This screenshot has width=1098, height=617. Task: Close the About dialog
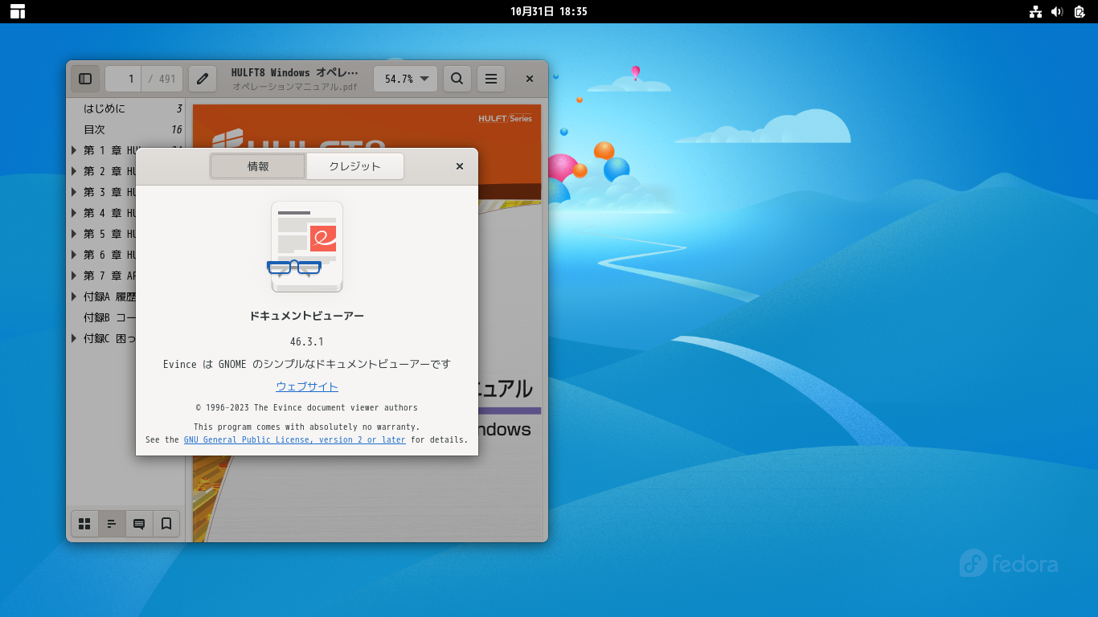460,166
